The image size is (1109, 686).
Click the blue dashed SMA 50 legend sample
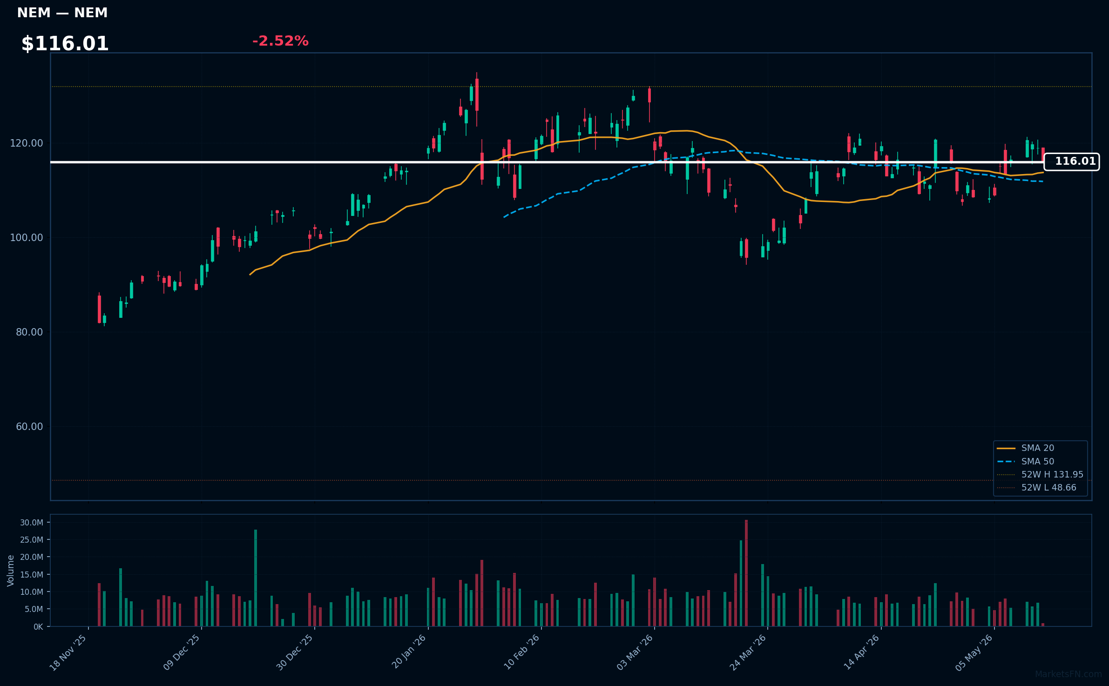1006,462
